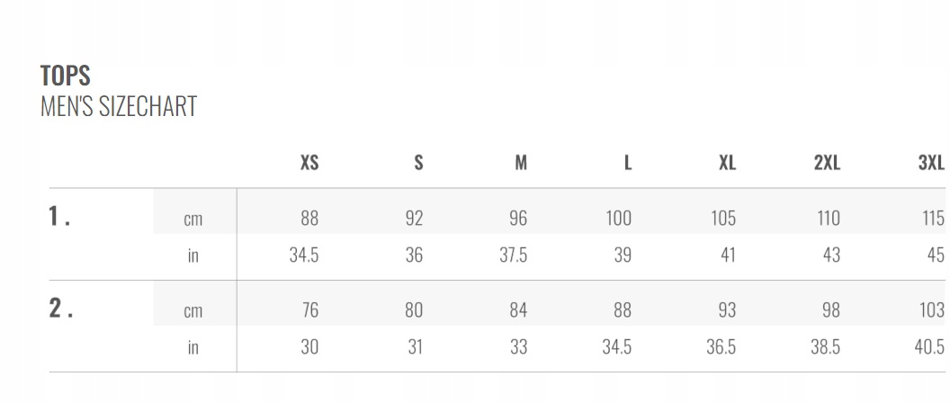This screenshot has width=950, height=403.
Task: Select the 38.5 inch value under 2XL
Action: [825, 347]
